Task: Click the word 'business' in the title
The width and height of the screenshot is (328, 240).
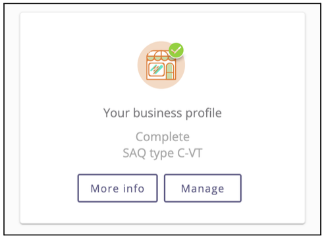Action: 157,113
